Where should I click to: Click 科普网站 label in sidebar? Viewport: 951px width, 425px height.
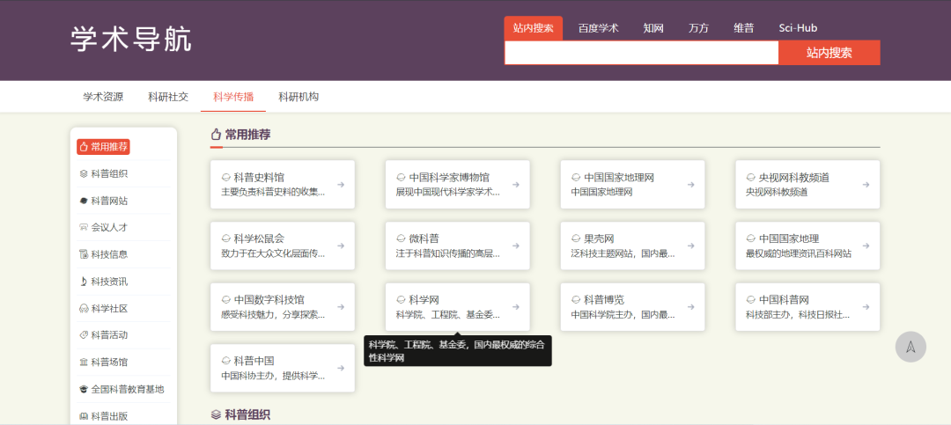tap(110, 201)
